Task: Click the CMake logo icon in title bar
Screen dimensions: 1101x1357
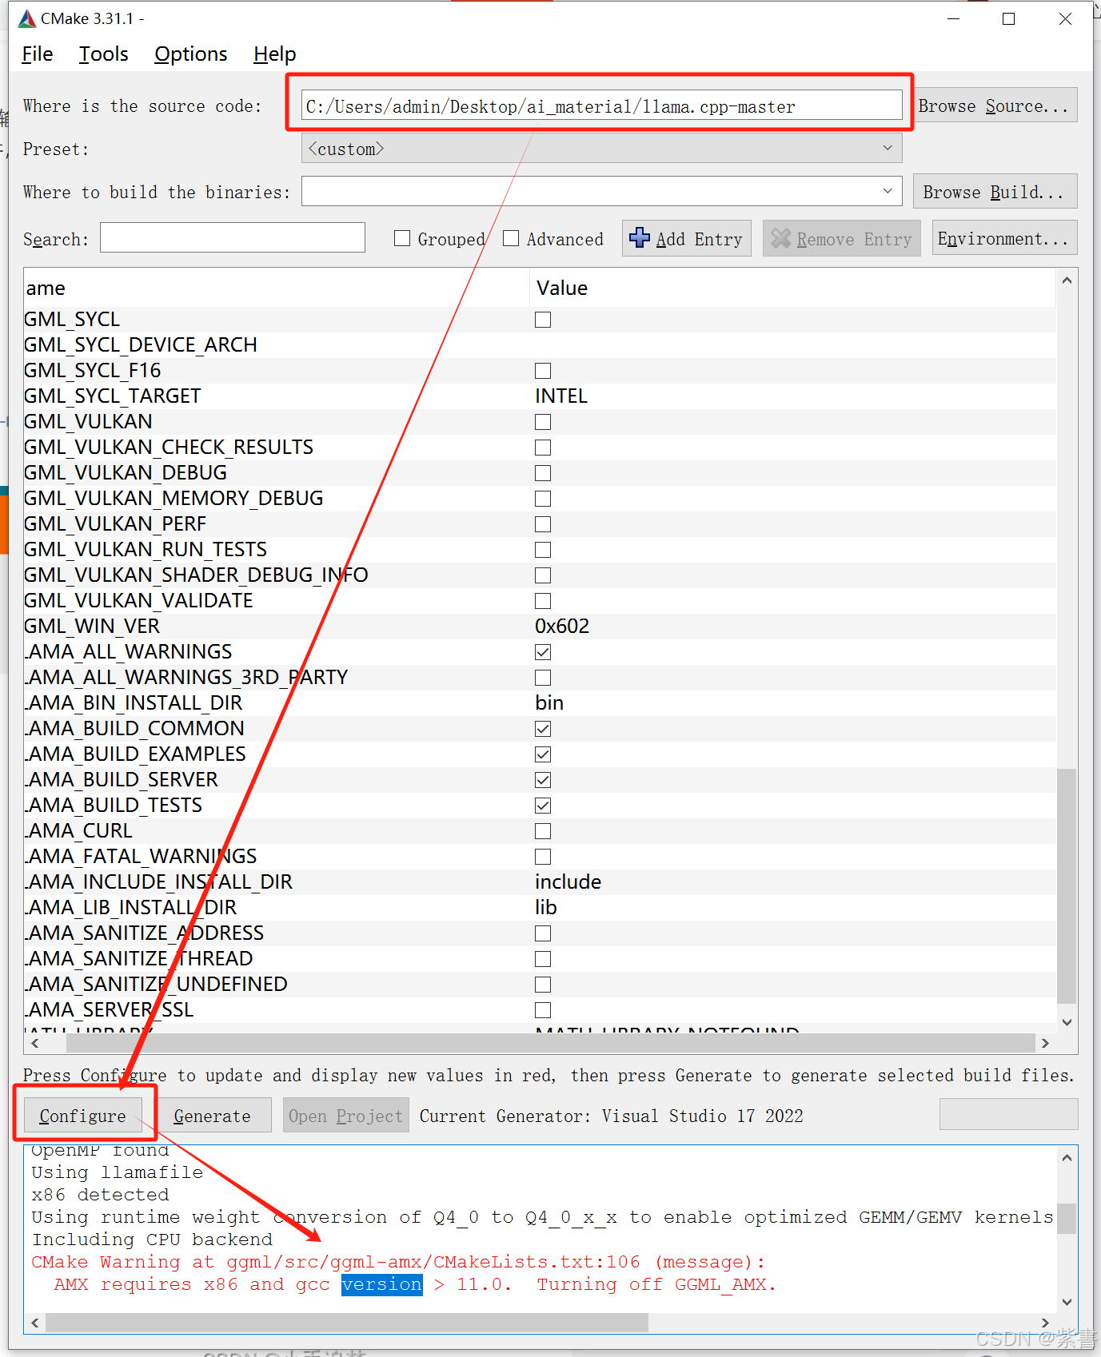Action: coord(27,18)
